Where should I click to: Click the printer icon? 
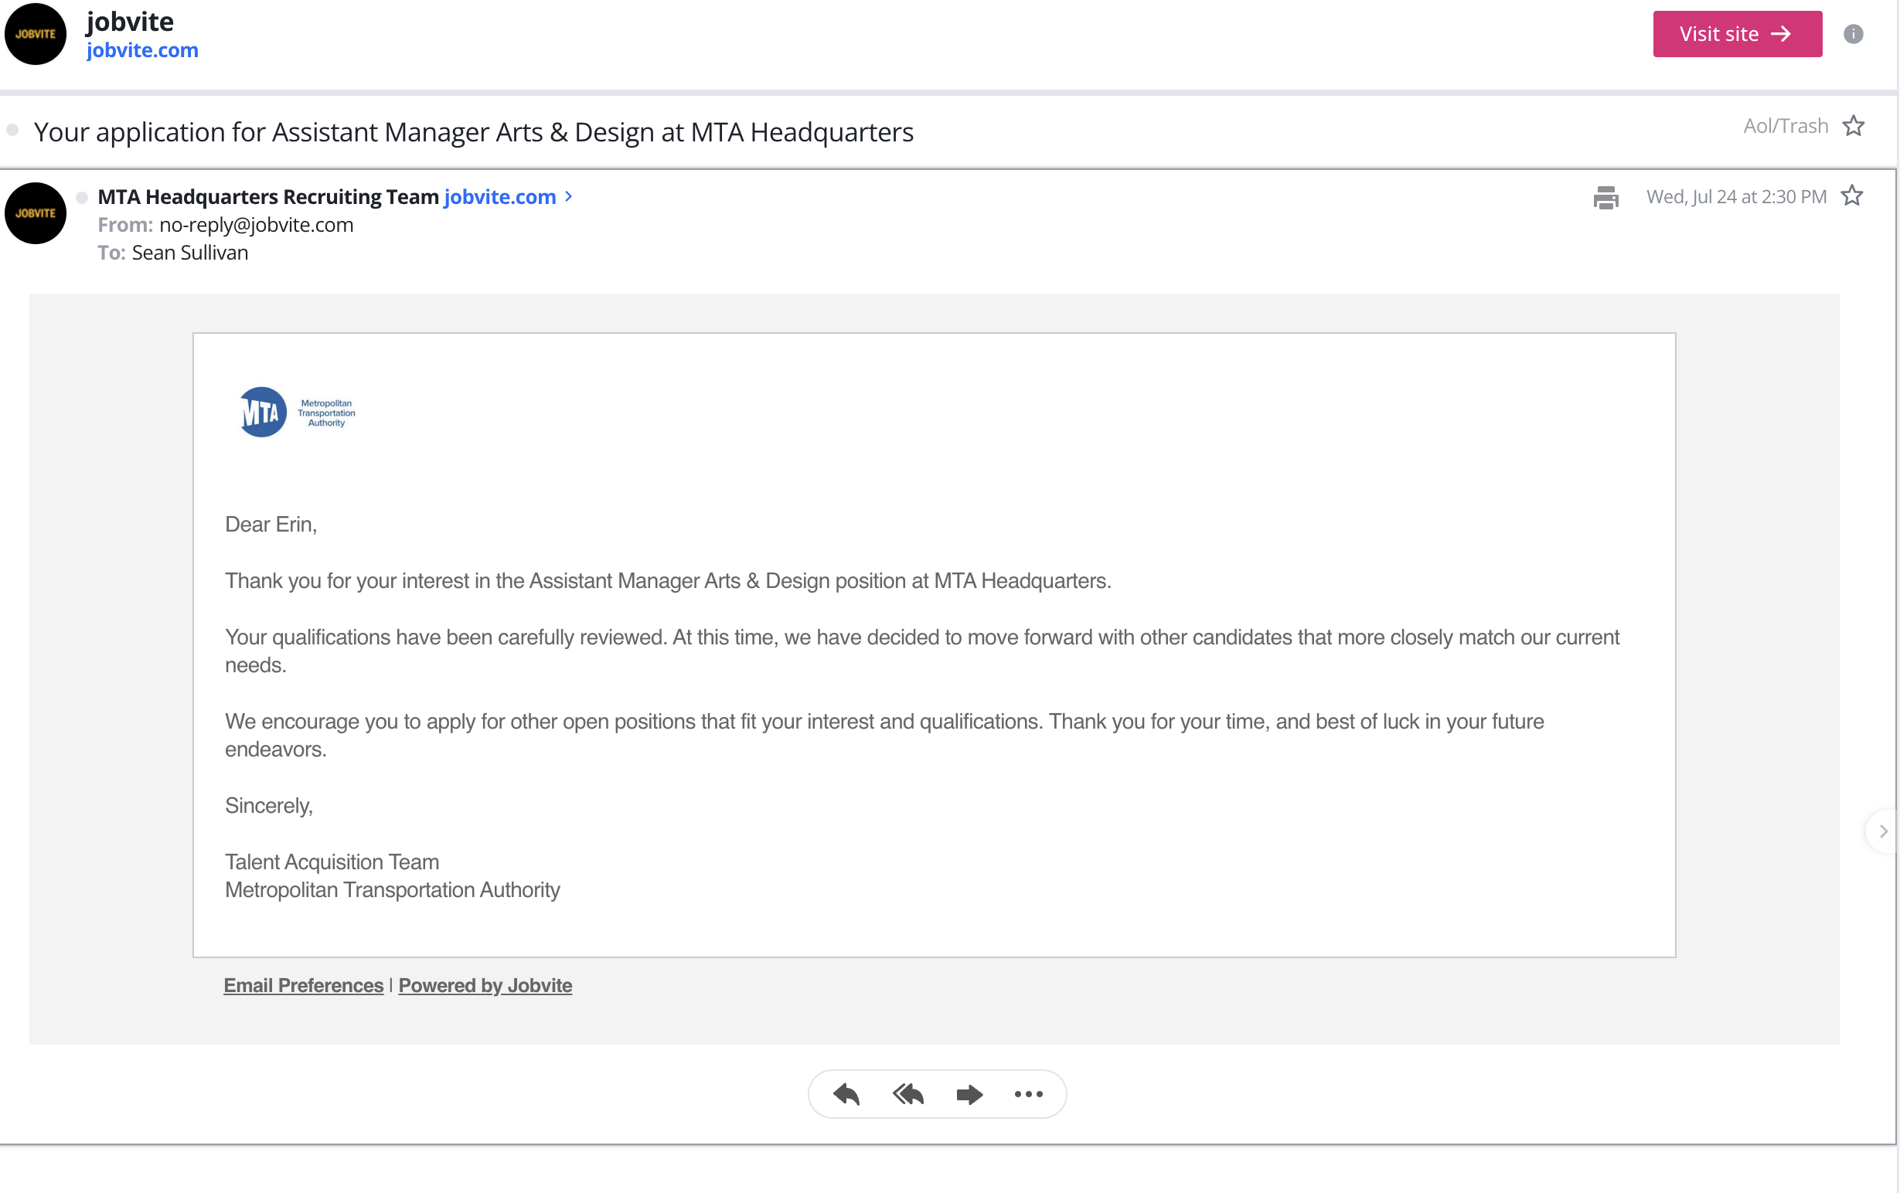1605,197
